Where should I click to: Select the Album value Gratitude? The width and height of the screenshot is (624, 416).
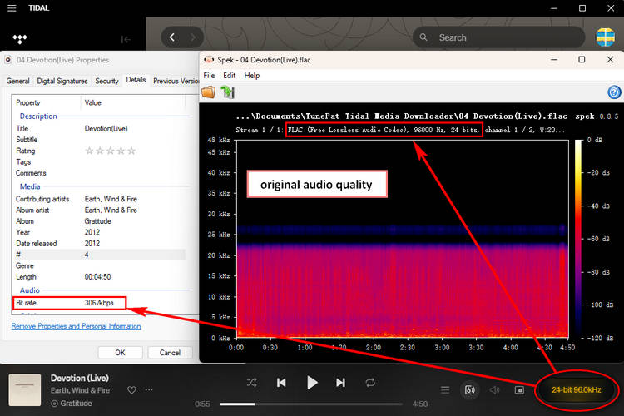[x=97, y=221]
